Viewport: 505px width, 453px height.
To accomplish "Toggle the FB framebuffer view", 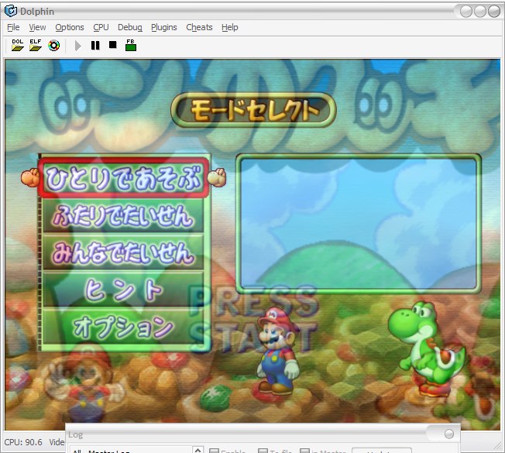I will (x=131, y=45).
